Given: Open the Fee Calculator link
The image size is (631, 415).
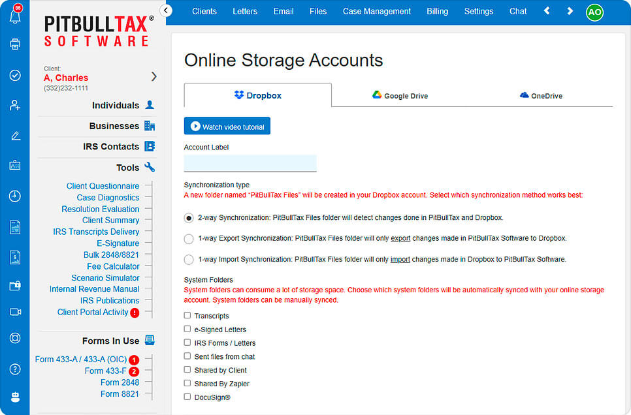Looking at the screenshot, I should [x=113, y=266].
